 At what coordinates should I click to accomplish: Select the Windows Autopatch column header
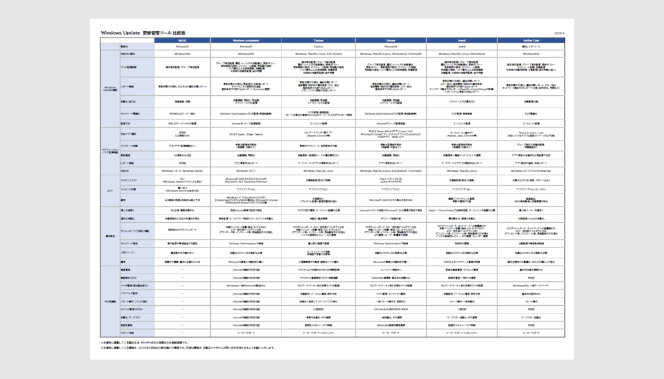(x=246, y=40)
